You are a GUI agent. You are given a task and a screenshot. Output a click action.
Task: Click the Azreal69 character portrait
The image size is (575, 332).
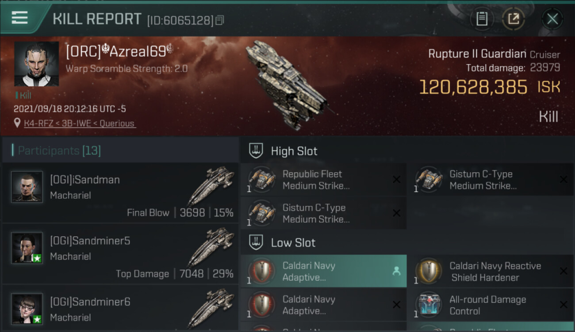click(36, 64)
